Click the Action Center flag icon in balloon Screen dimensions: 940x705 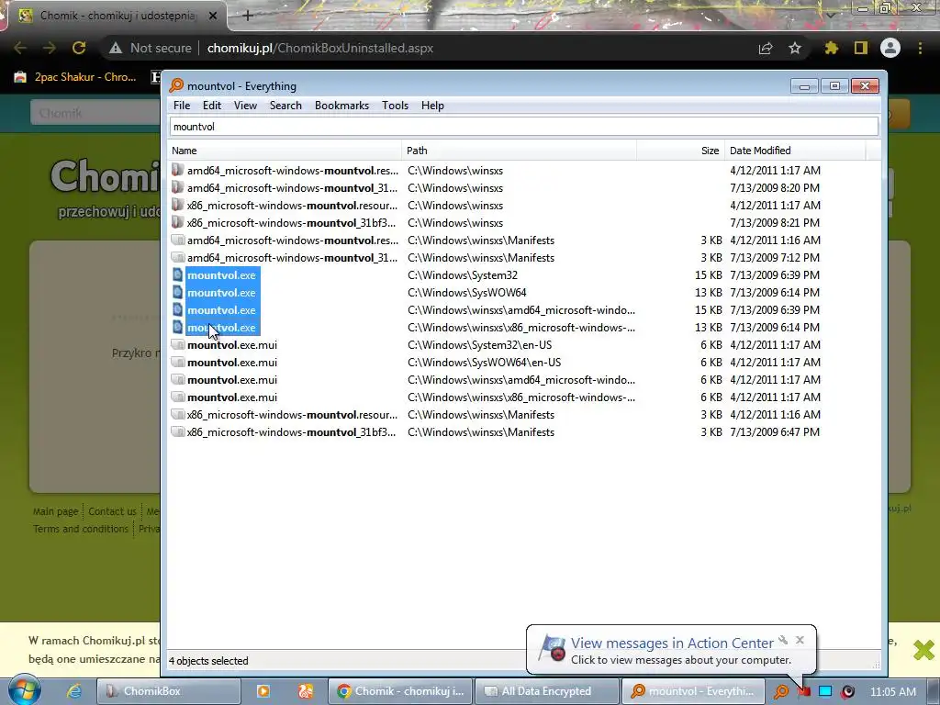click(552, 649)
